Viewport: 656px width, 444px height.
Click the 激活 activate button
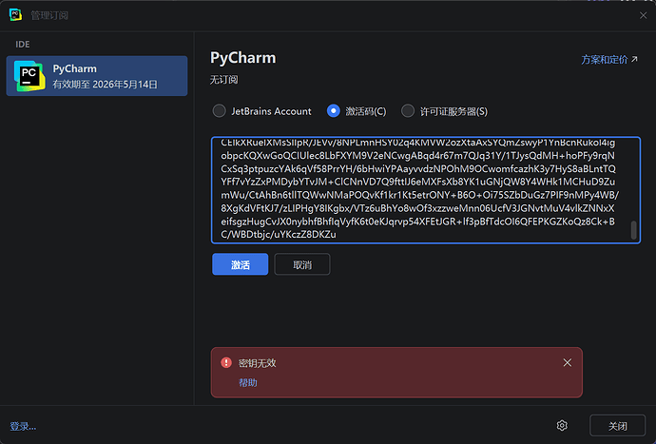click(241, 264)
